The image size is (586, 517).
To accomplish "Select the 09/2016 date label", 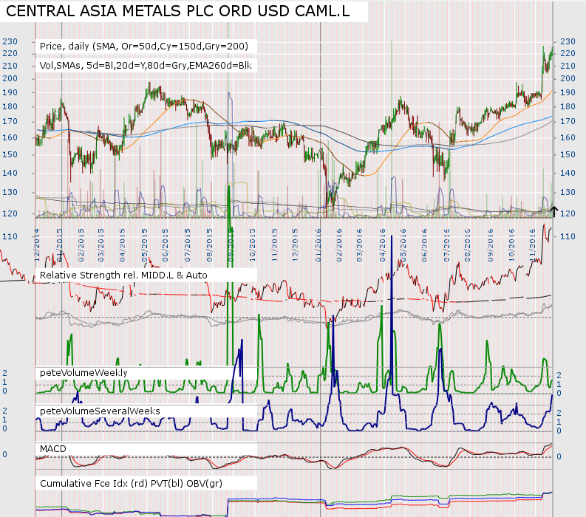I will 491,245.
